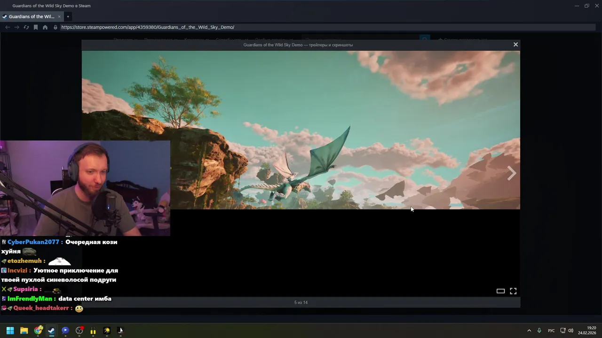Switch the РУС input language
This screenshot has height=338, width=602.
551,330
